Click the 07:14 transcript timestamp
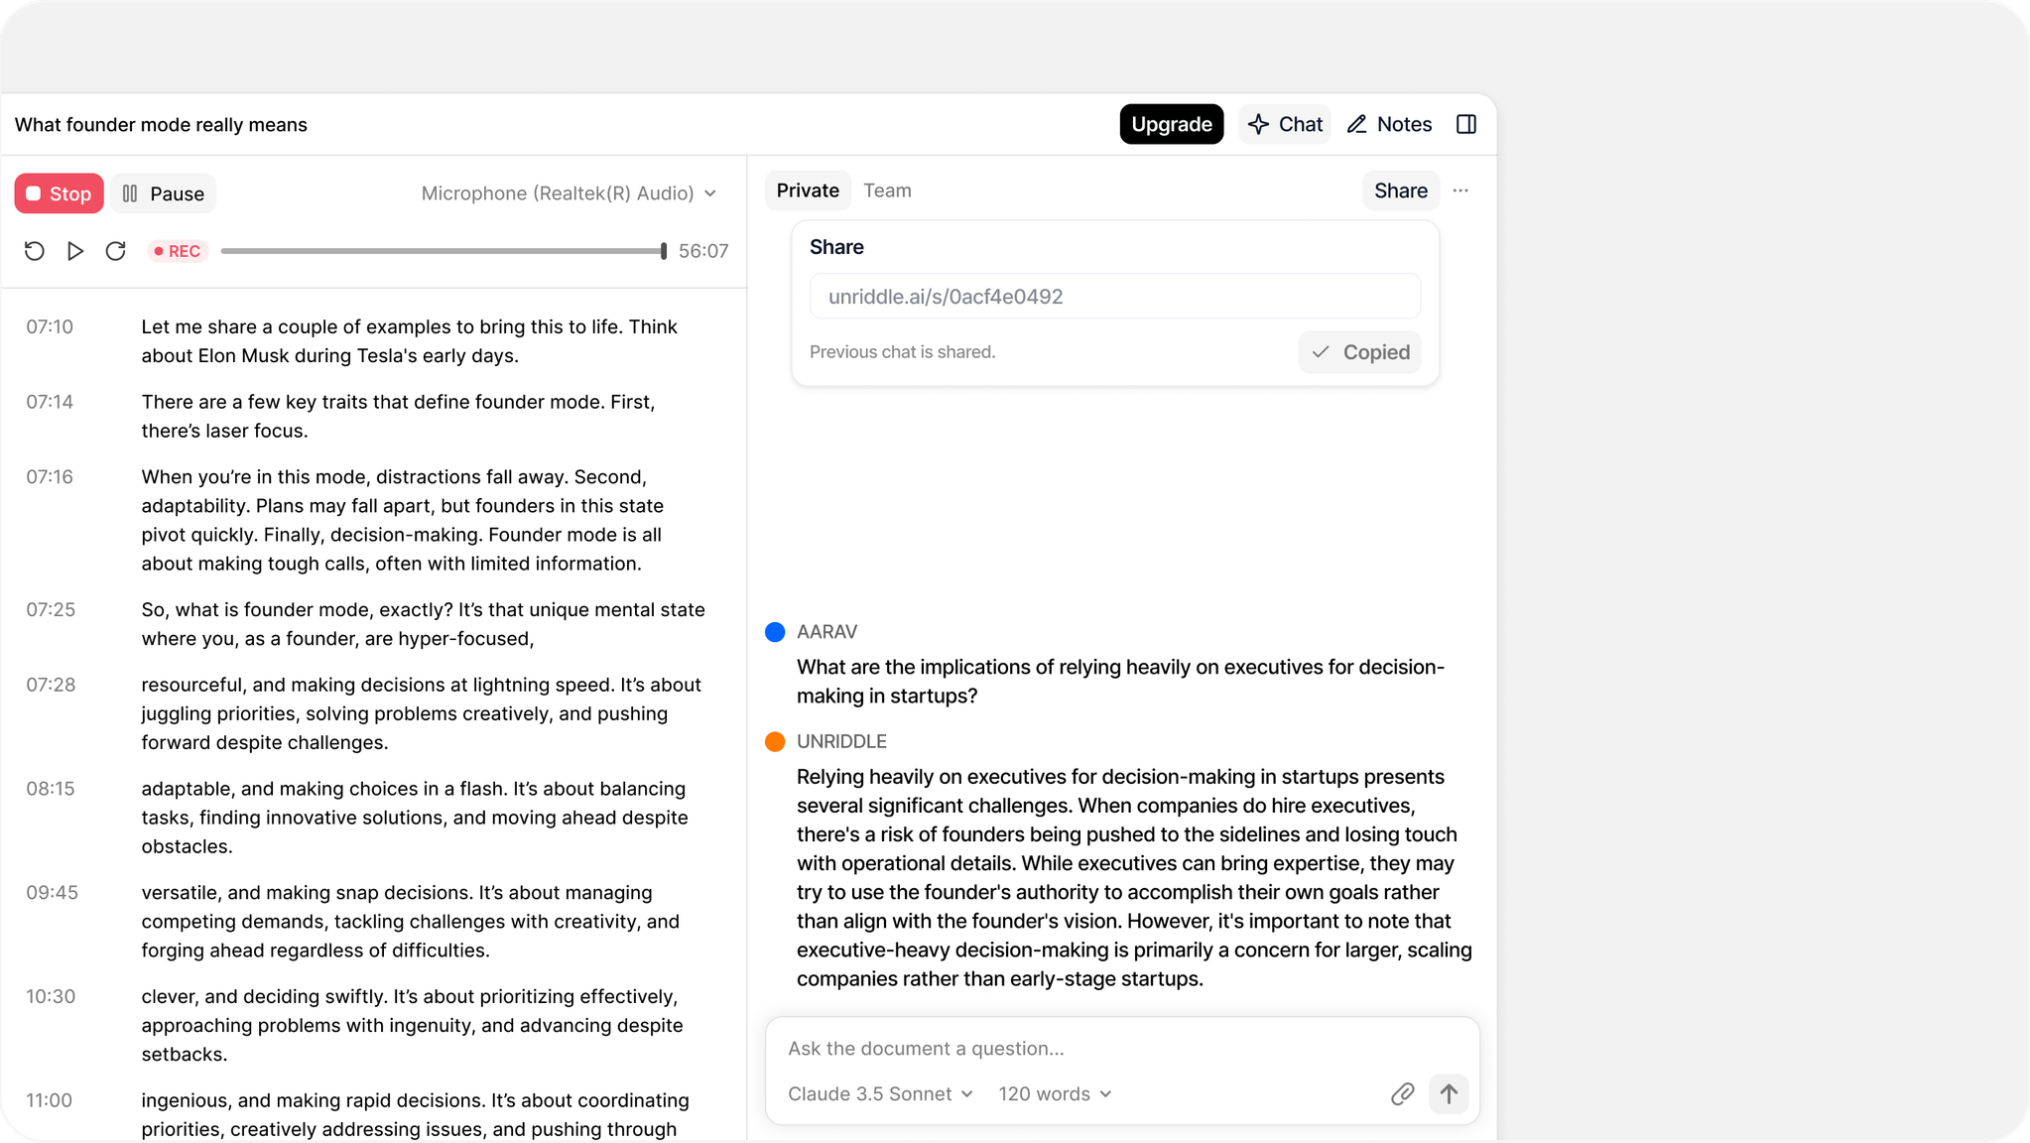 (50, 402)
